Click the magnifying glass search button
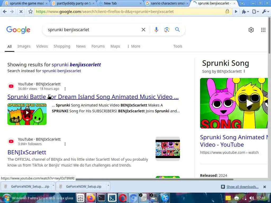Image resolution: width=271 pixels, height=203 pixels. tap(177, 30)
